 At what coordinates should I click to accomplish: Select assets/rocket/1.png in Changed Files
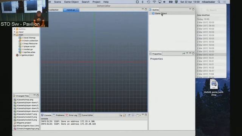coord(26,114)
